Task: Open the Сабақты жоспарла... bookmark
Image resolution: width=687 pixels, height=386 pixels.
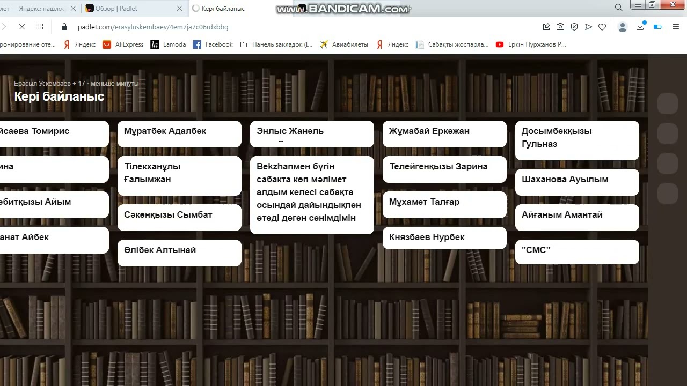Action: pyautogui.click(x=452, y=44)
